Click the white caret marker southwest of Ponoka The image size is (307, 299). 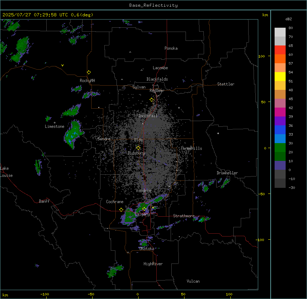pyautogui.click(x=130, y=52)
